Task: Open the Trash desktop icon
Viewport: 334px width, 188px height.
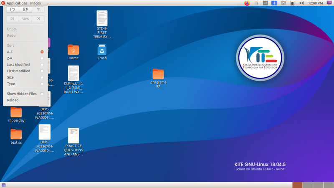Action: (x=102, y=50)
